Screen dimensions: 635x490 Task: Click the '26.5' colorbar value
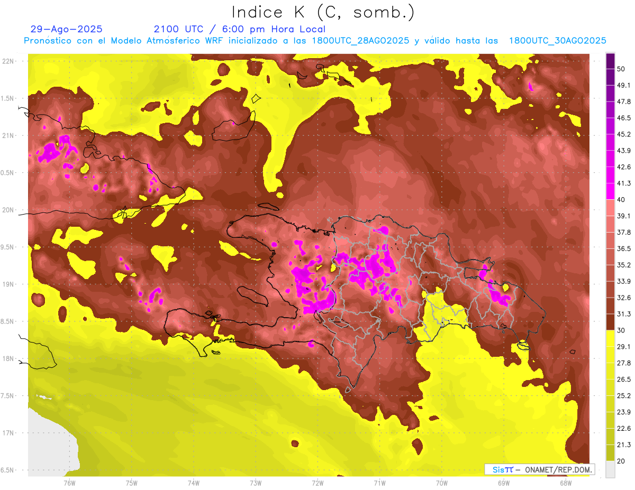(x=624, y=380)
